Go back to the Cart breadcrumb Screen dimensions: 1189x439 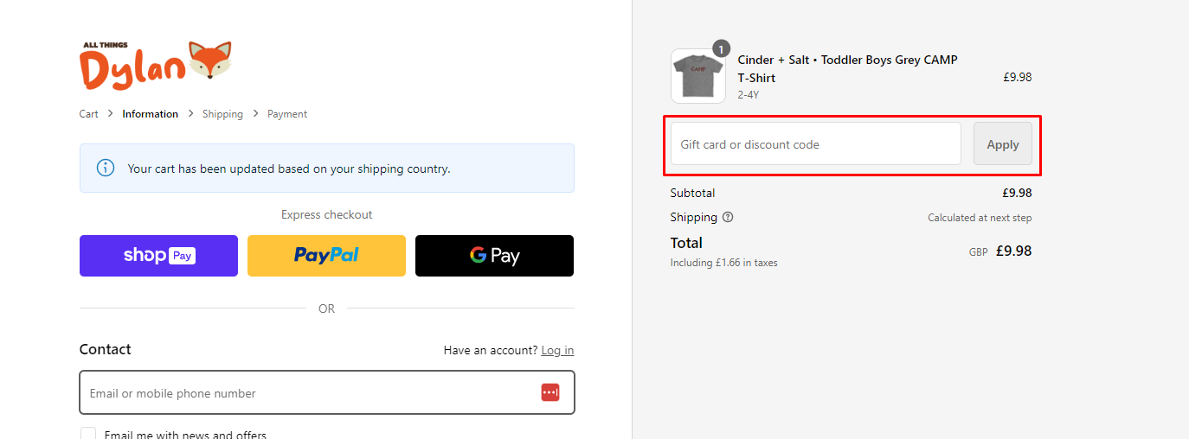89,114
